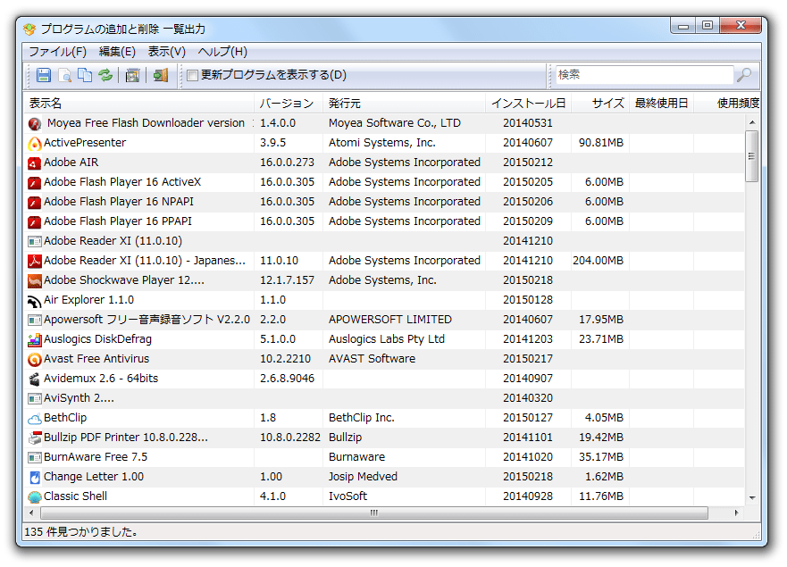787x567 pixels.
Task: Open the print preview toolbar icon
Action: point(64,75)
